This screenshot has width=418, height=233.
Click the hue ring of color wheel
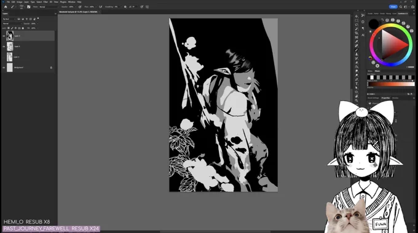tap(391, 25)
